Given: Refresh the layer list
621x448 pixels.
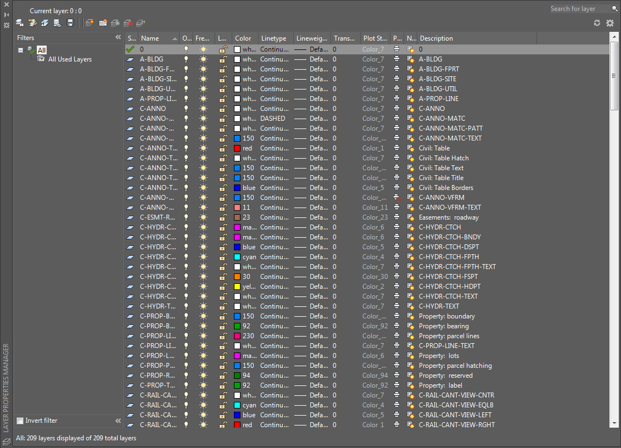Looking at the screenshot, I should (x=597, y=23).
